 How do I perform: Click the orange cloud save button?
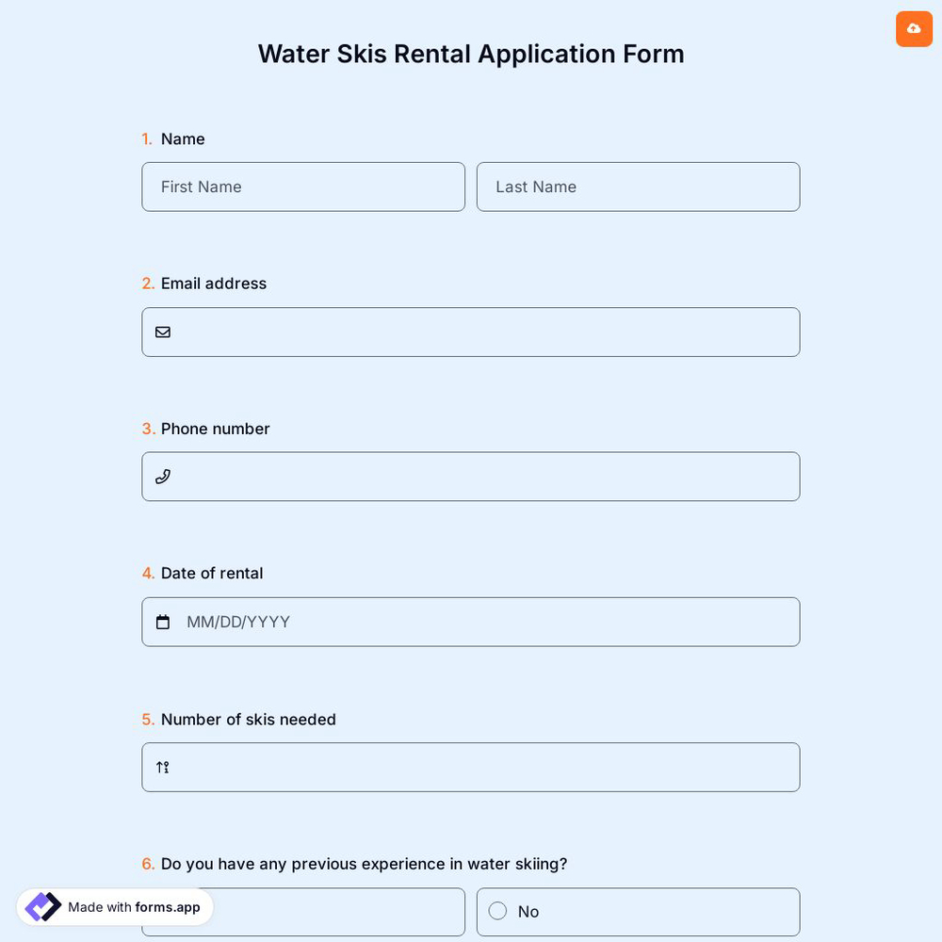(914, 29)
